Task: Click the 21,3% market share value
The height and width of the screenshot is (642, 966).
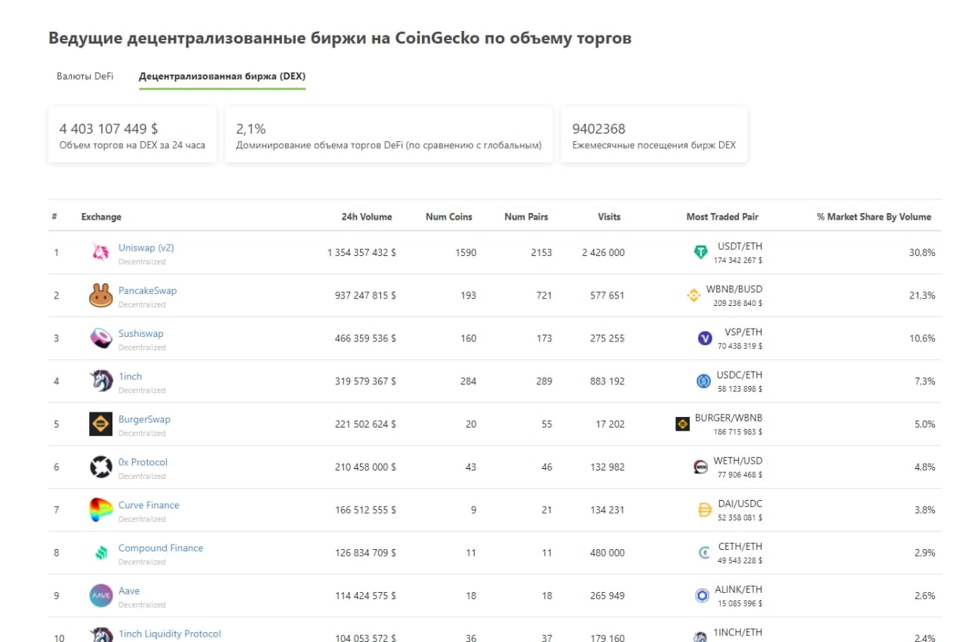Action: pyautogui.click(x=922, y=296)
